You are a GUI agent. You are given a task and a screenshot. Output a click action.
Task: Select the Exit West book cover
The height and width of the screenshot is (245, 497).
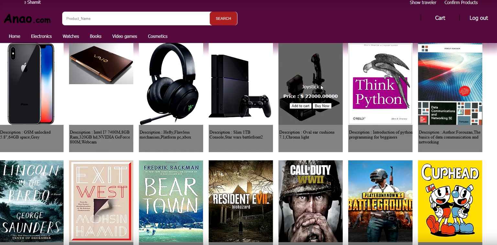tap(101, 201)
